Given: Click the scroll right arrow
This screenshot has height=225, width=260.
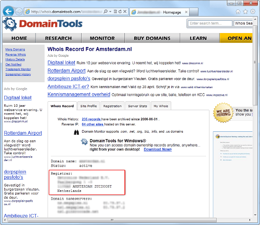Looking at the screenshot, I should coord(250,220).
